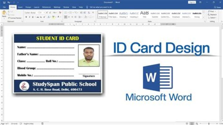Switch to the View tab

(x=74, y=7)
